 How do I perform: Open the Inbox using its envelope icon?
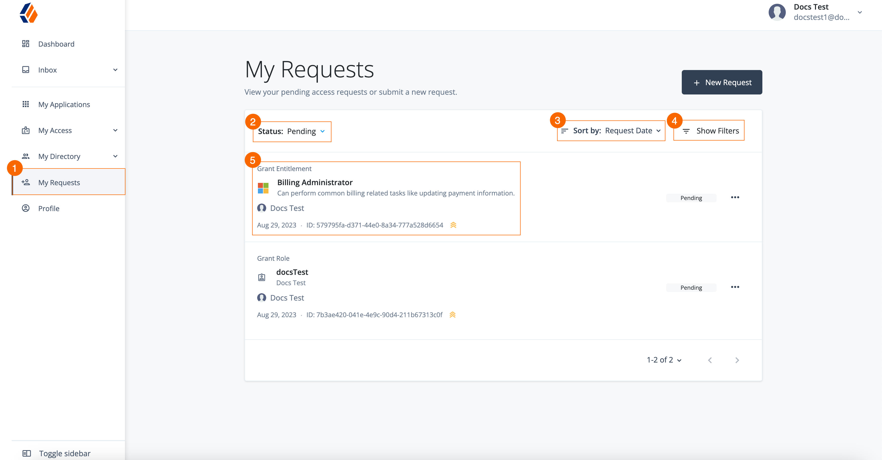point(25,70)
